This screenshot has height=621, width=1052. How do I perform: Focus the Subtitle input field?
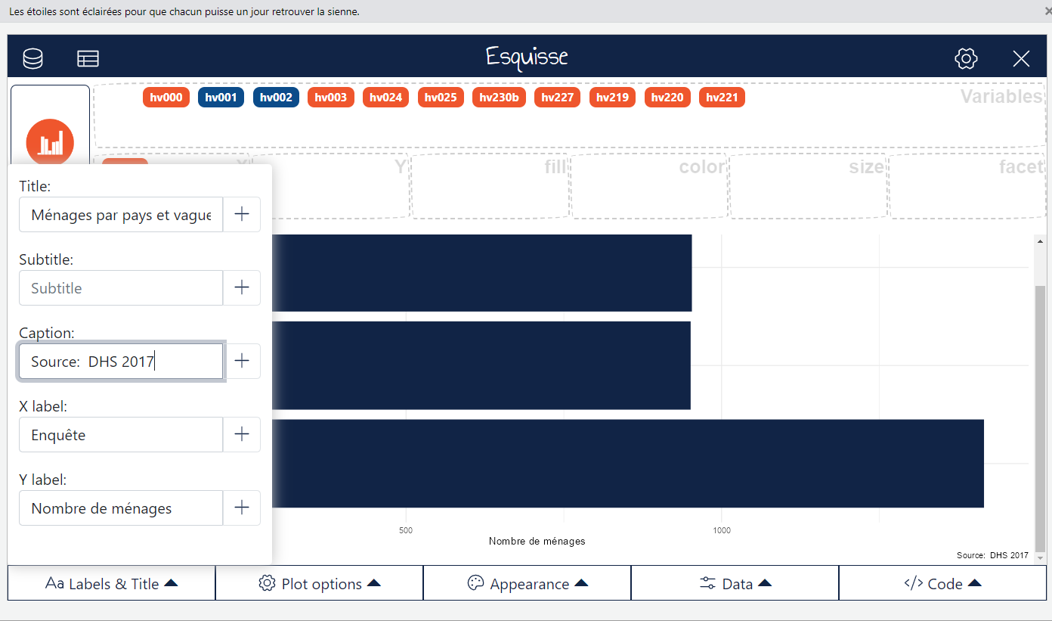tap(121, 288)
